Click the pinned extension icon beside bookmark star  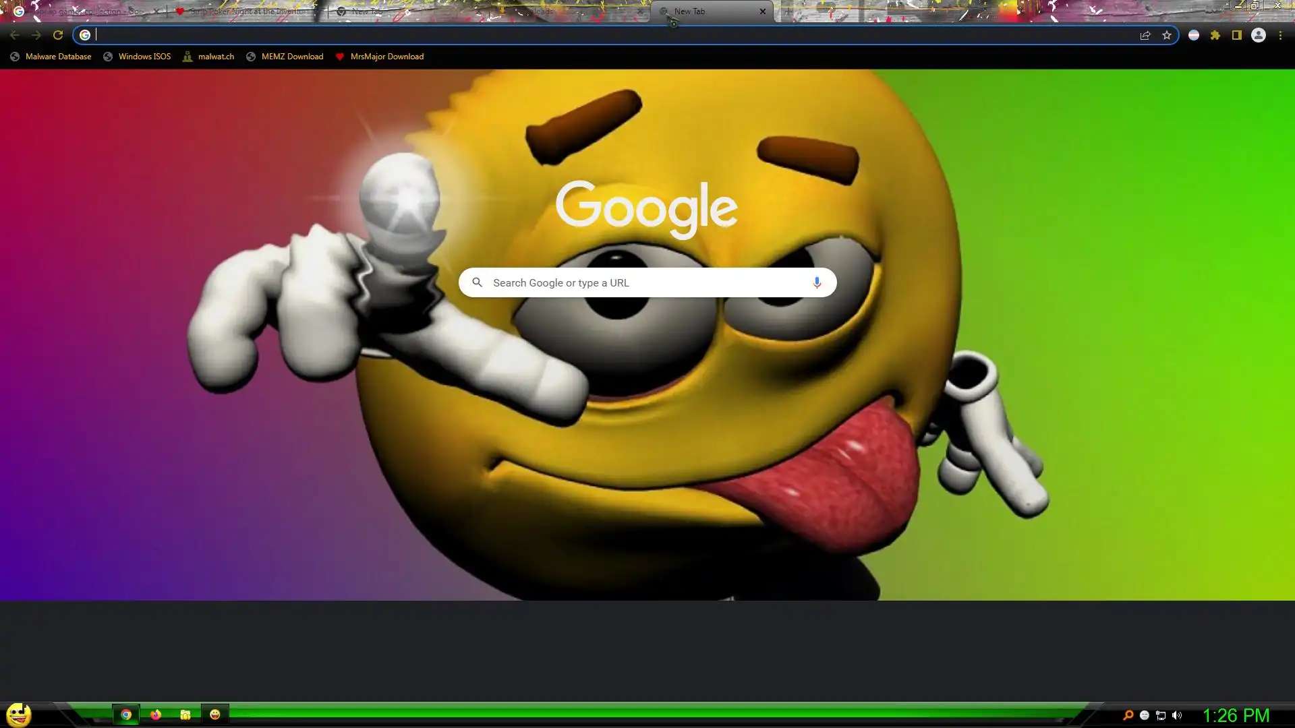tap(1194, 35)
